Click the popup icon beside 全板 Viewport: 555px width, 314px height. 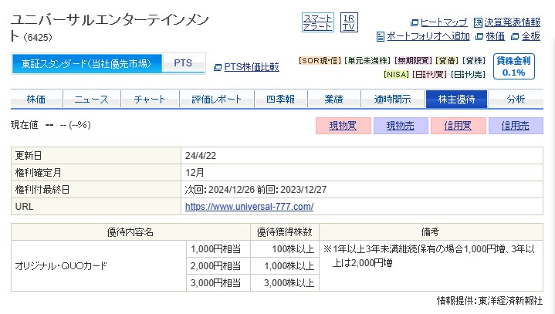coord(515,36)
